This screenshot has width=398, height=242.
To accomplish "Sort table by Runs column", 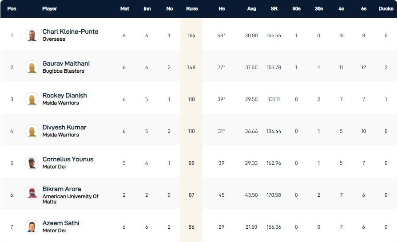I will click(191, 9).
